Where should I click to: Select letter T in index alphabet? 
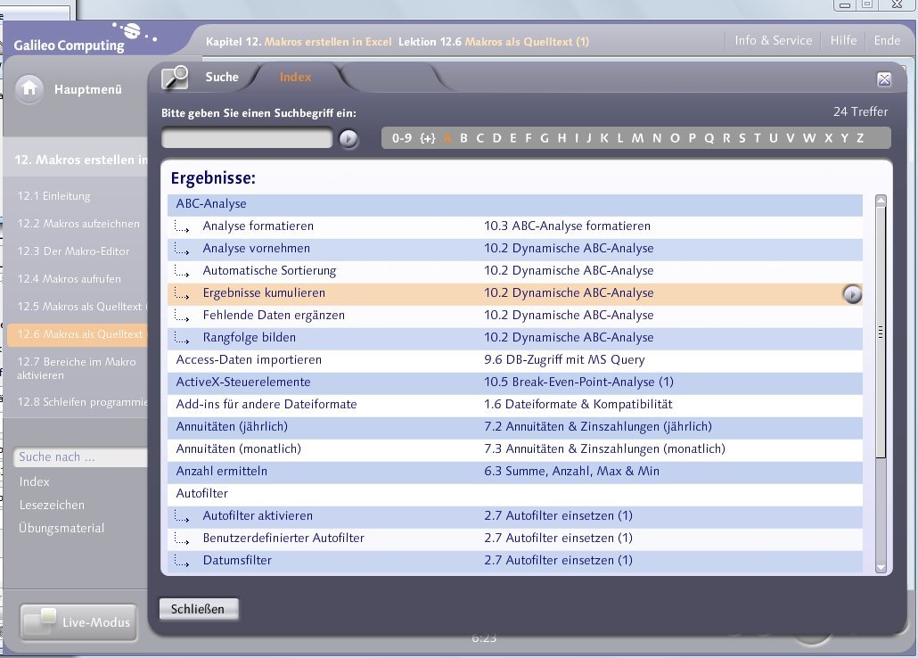757,138
